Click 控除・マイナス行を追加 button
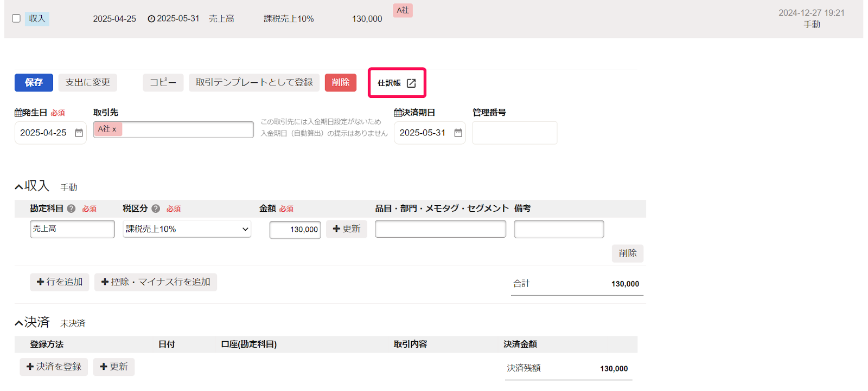 (156, 282)
